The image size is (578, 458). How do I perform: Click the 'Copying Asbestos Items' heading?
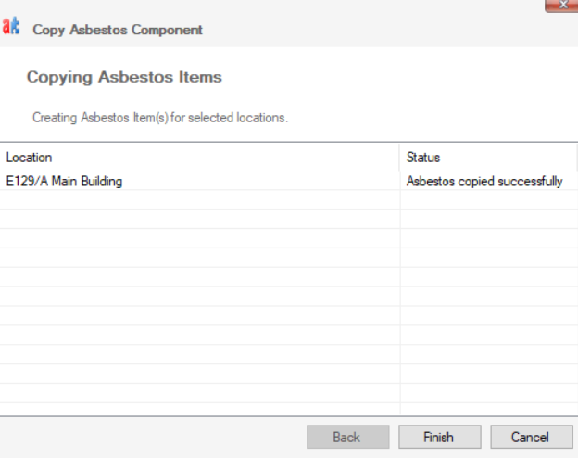(x=124, y=77)
